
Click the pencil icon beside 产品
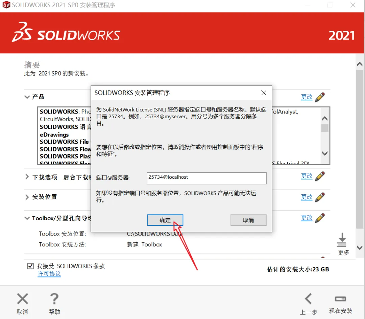coord(320,97)
